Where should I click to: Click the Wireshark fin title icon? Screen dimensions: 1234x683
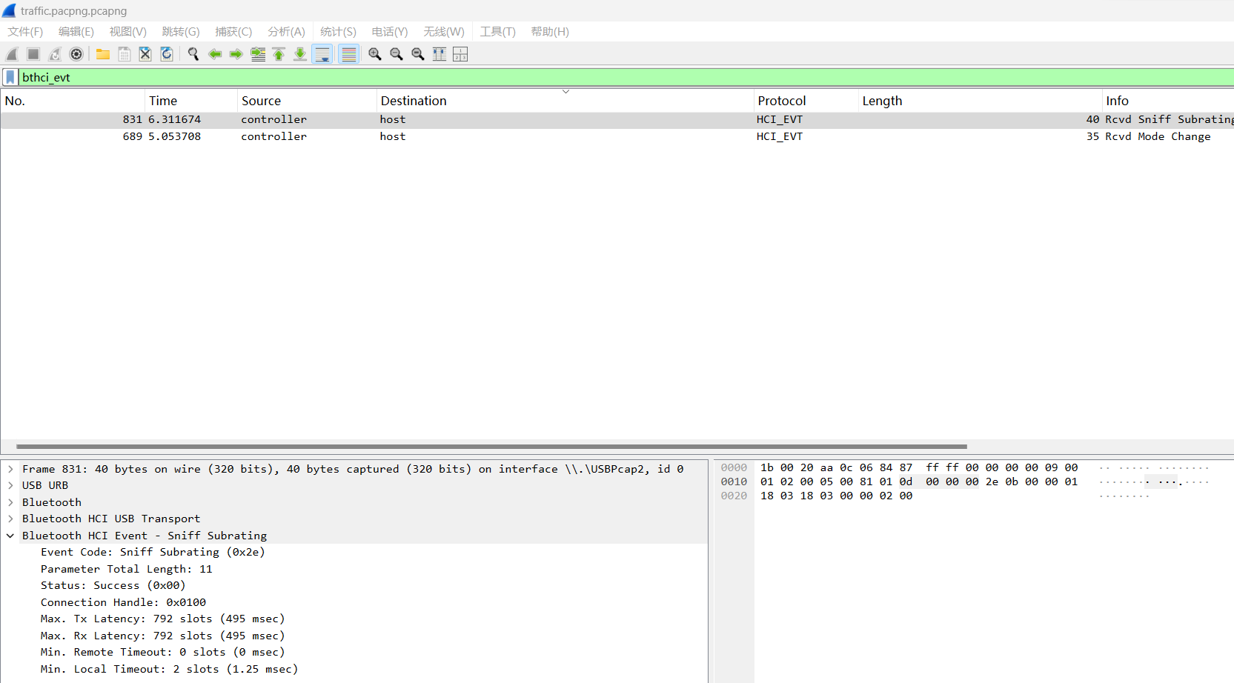point(9,10)
